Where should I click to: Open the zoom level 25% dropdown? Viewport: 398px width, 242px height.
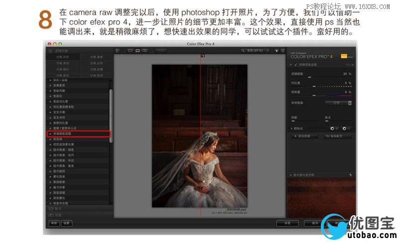click(x=257, y=51)
